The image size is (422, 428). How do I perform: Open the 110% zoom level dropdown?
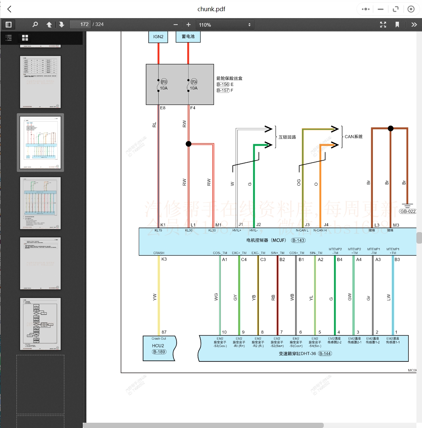(225, 25)
